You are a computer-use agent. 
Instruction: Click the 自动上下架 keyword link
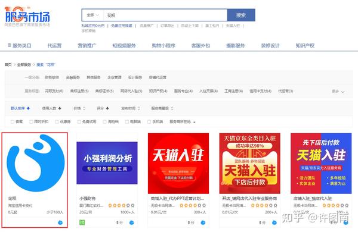pyautogui.click(x=190, y=26)
